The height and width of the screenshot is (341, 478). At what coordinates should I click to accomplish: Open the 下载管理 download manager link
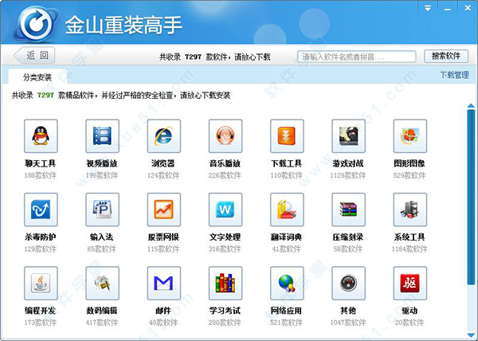pos(454,75)
